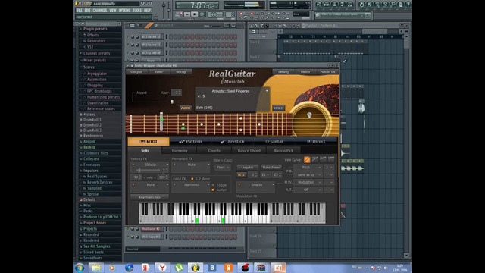Click the orange swing icon in step sequencer
The height and width of the screenshot is (273, 485).
[x=149, y=25]
